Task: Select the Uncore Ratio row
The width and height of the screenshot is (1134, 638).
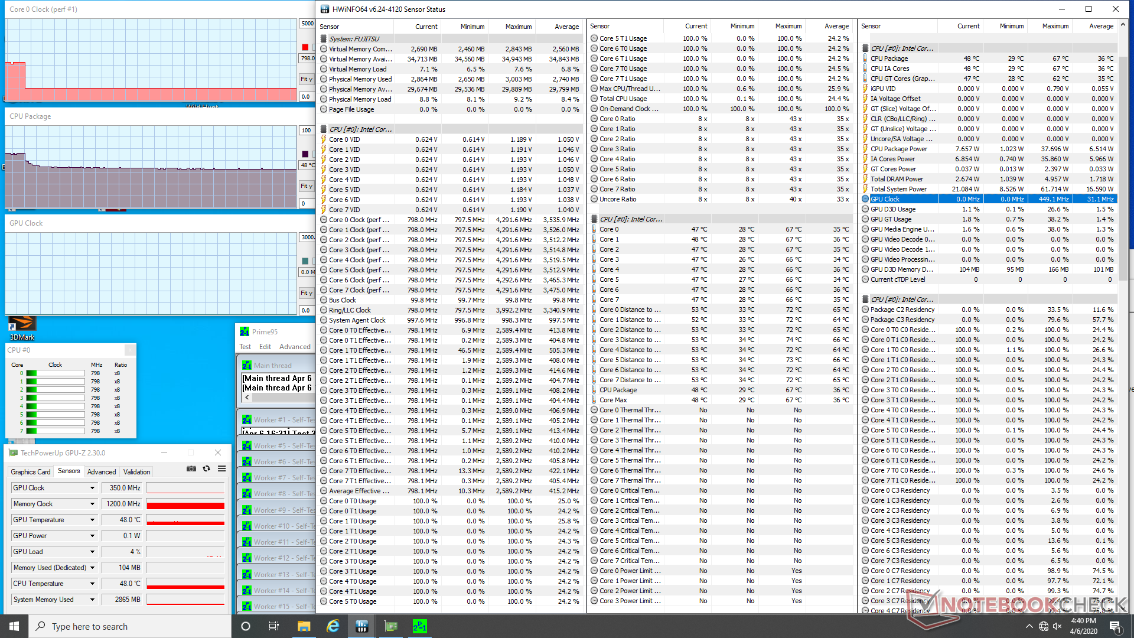Action: pos(721,199)
